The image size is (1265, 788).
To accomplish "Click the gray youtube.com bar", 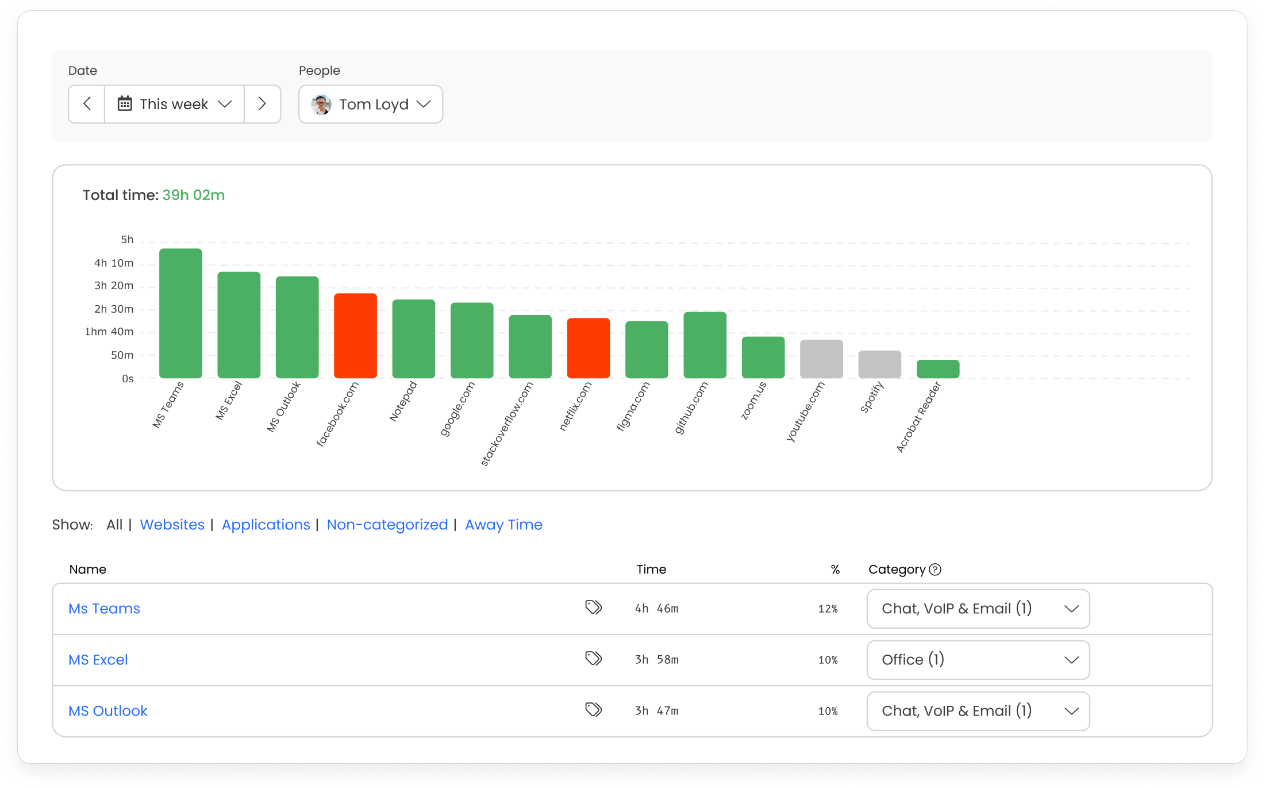I will [x=822, y=359].
